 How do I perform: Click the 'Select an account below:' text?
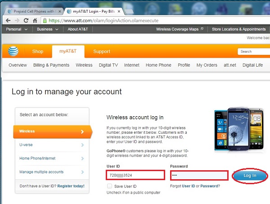coord(44,114)
